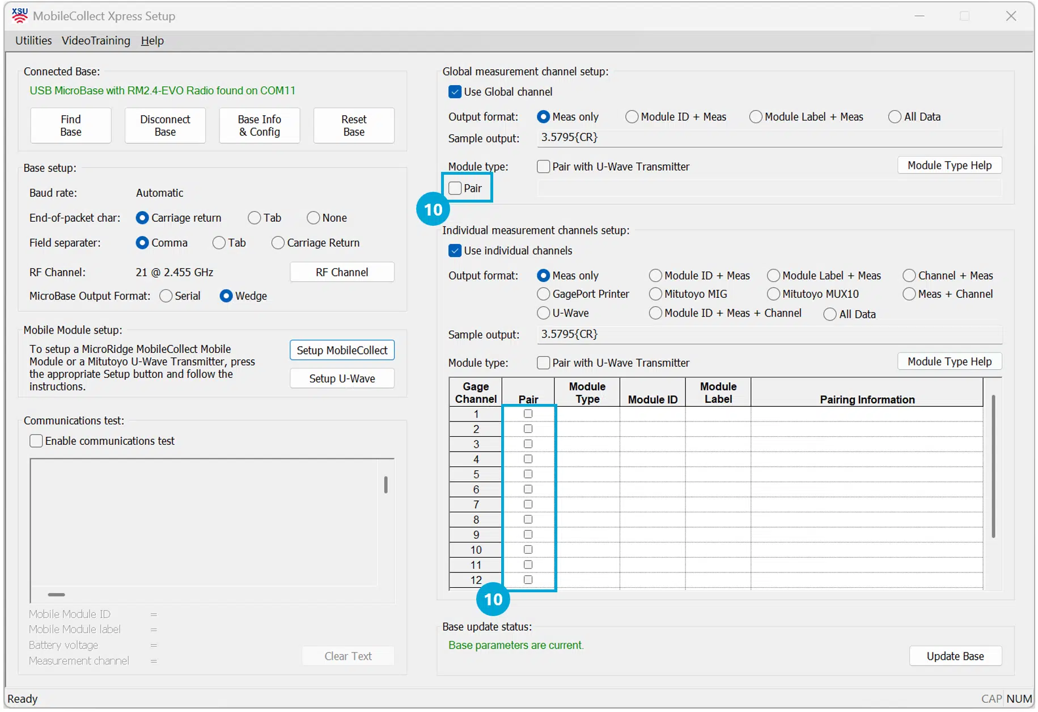1038x712 pixels.
Task: Open global Module Type Help
Action: (x=950, y=165)
